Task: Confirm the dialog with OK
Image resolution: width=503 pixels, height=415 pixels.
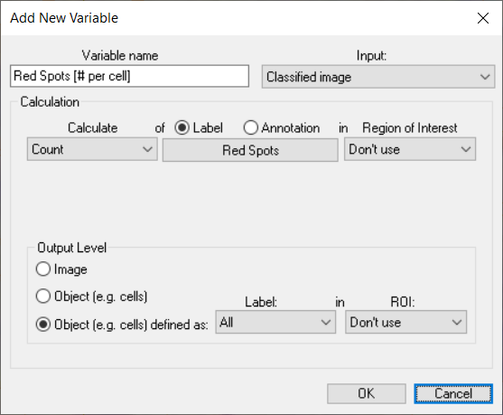Action: coord(367,393)
